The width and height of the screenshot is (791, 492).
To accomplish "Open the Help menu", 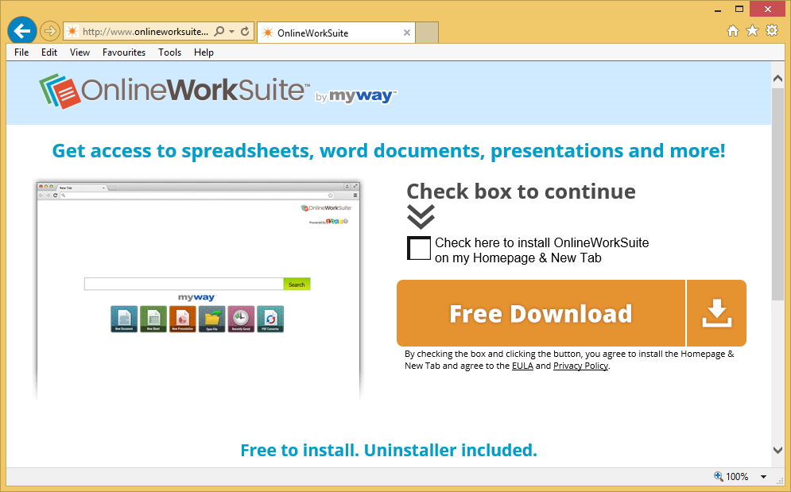I will tap(204, 52).
